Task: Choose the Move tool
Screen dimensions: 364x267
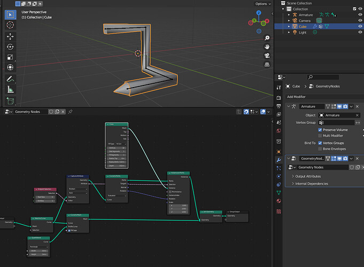Action: (10, 36)
